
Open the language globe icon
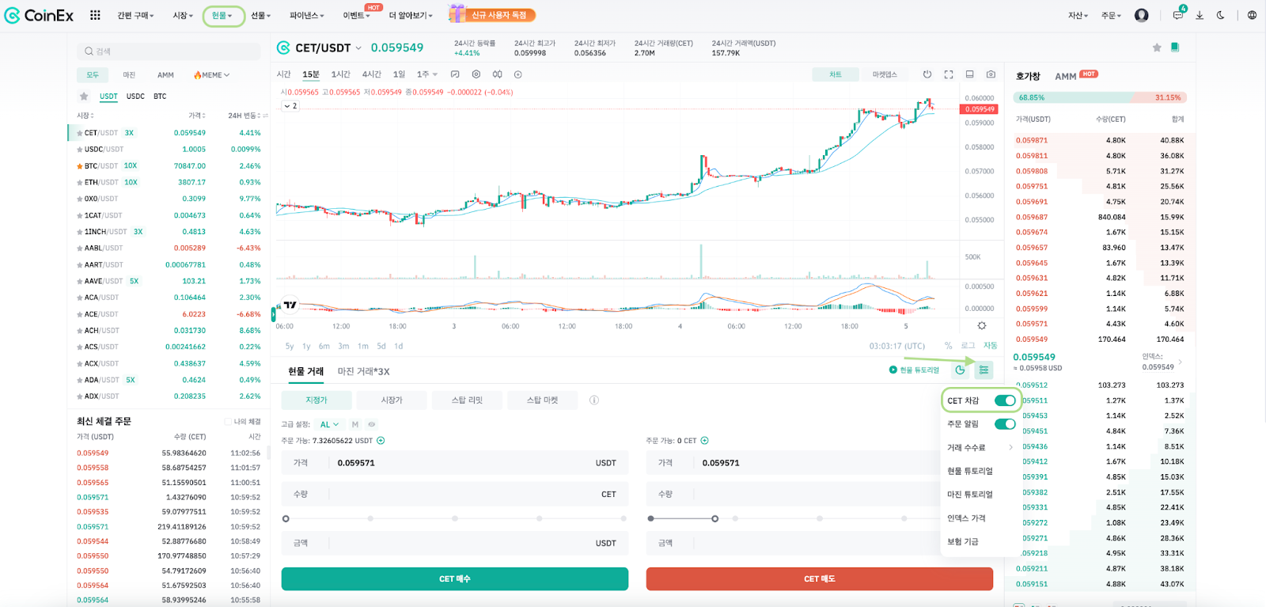(1252, 15)
